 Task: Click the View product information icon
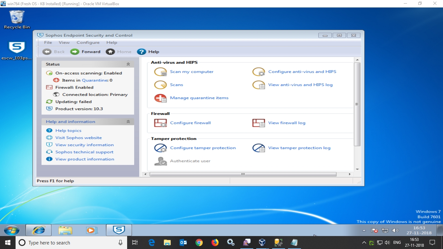(49, 159)
